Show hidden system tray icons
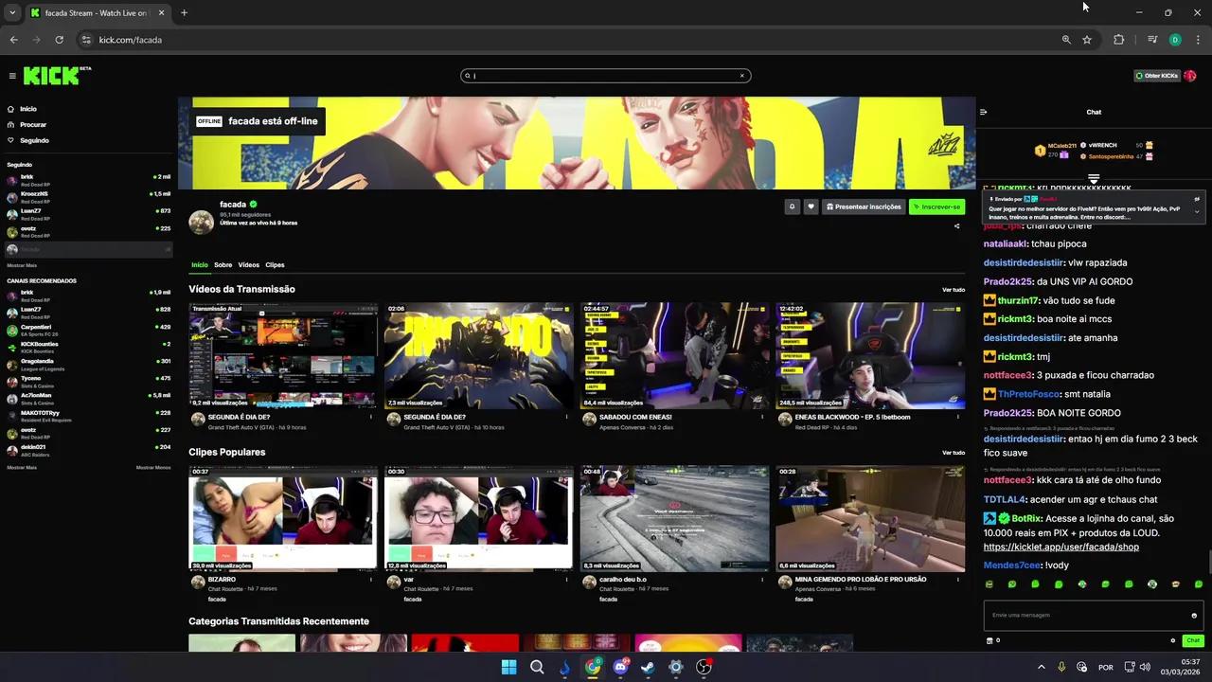The image size is (1212, 682). 1041,667
